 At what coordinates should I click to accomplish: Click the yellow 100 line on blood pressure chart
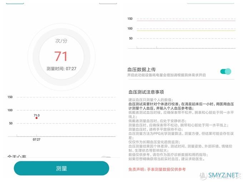[186, 31]
